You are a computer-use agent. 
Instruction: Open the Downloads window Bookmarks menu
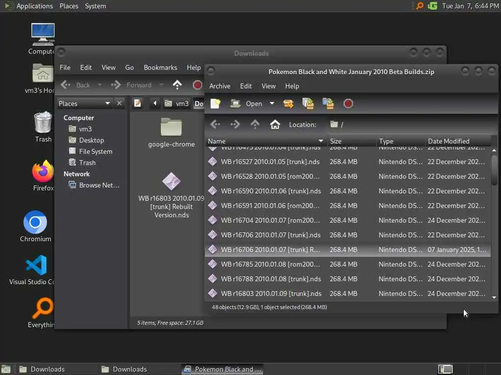click(160, 67)
